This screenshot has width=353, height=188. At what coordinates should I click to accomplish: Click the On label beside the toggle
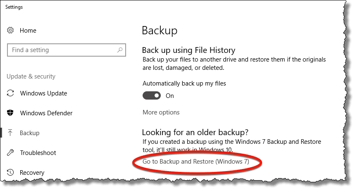(x=170, y=96)
